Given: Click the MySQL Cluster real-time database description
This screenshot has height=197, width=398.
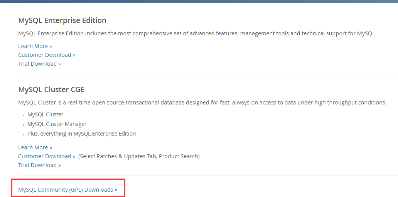Looking at the screenshot, I should coord(202,103).
